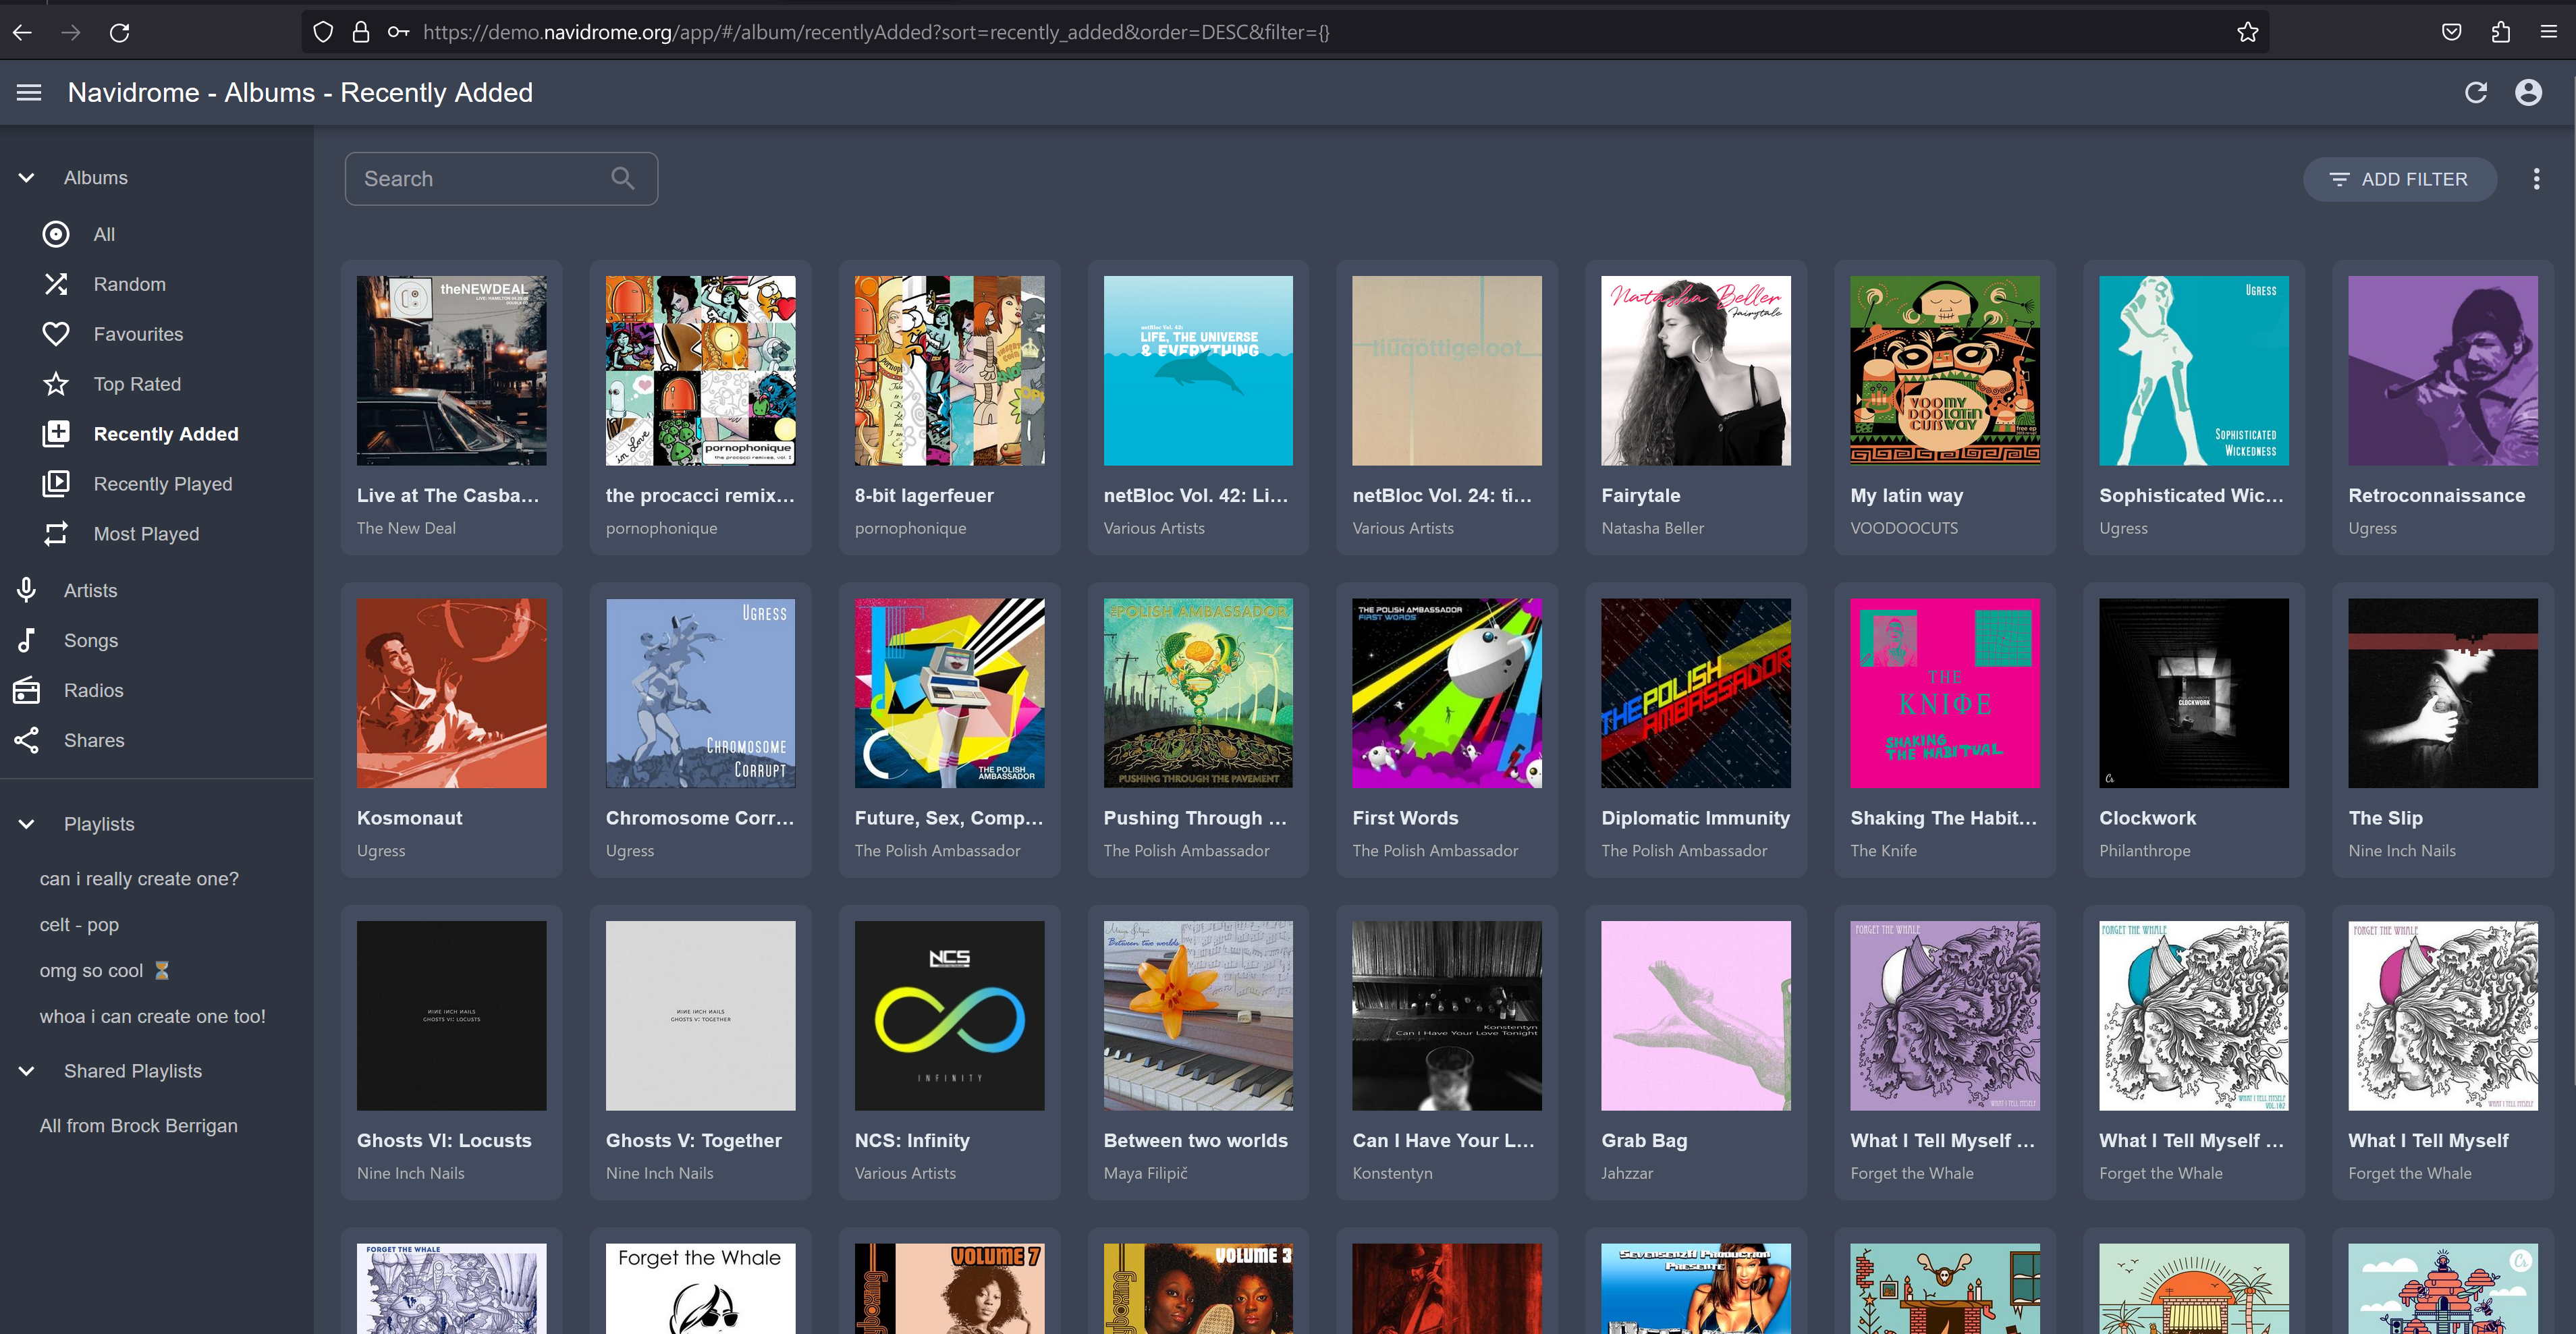Go to Recently Played albums
The width and height of the screenshot is (2576, 1334).
tap(162, 484)
